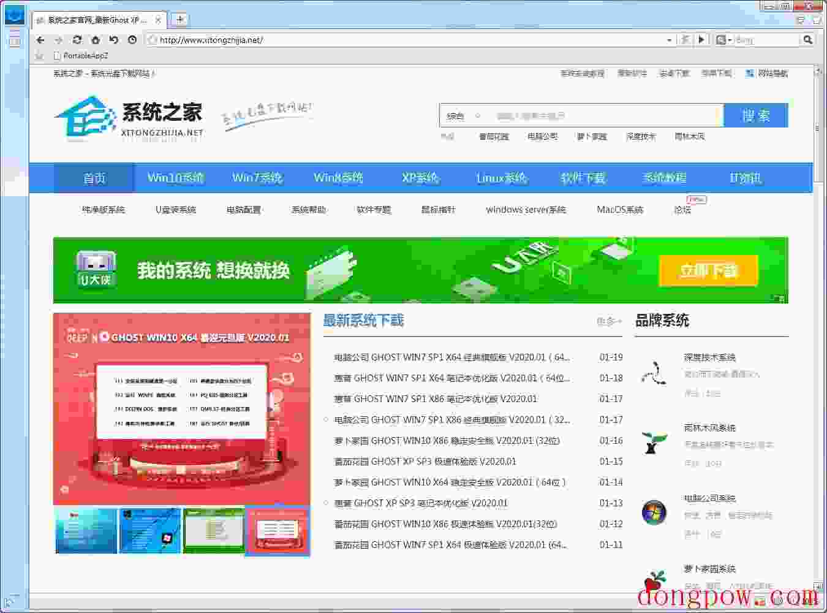Image resolution: width=827 pixels, height=613 pixels.
Task: Click the blue 搜索 button
Action: pyautogui.click(x=756, y=116)
